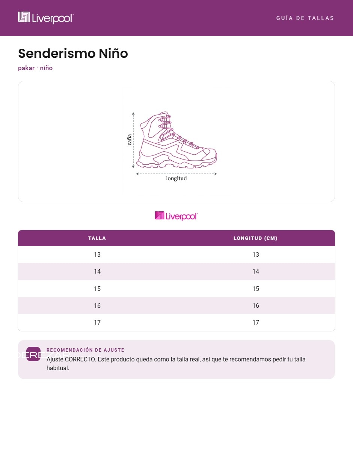
Task: Click the longitud value 13 cell
Action: (256, 254)
